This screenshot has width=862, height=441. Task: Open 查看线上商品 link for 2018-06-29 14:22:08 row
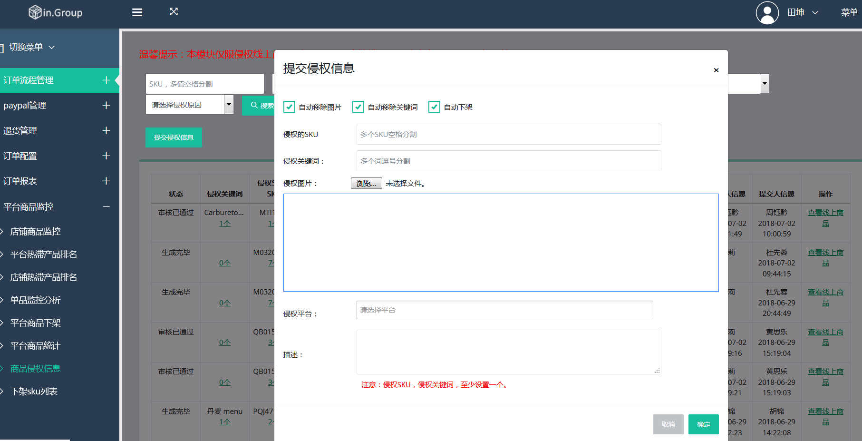826,417
